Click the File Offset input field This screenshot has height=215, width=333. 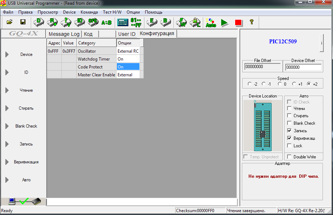(262, 67)
